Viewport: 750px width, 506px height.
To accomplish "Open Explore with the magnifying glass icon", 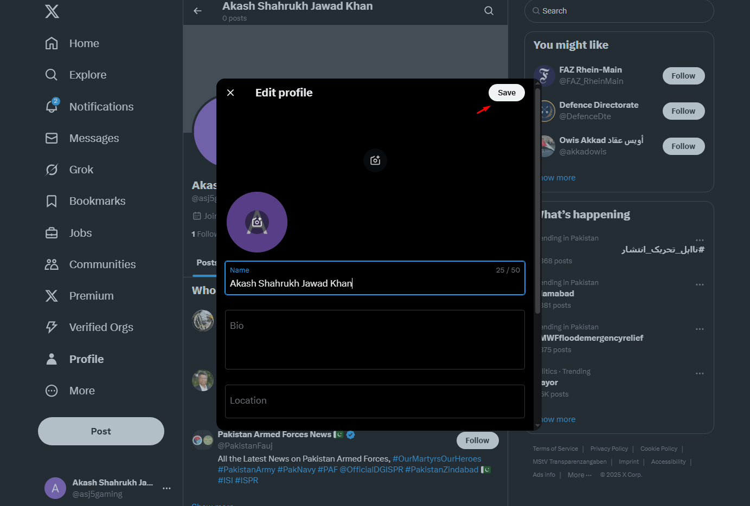I will 52,74.
